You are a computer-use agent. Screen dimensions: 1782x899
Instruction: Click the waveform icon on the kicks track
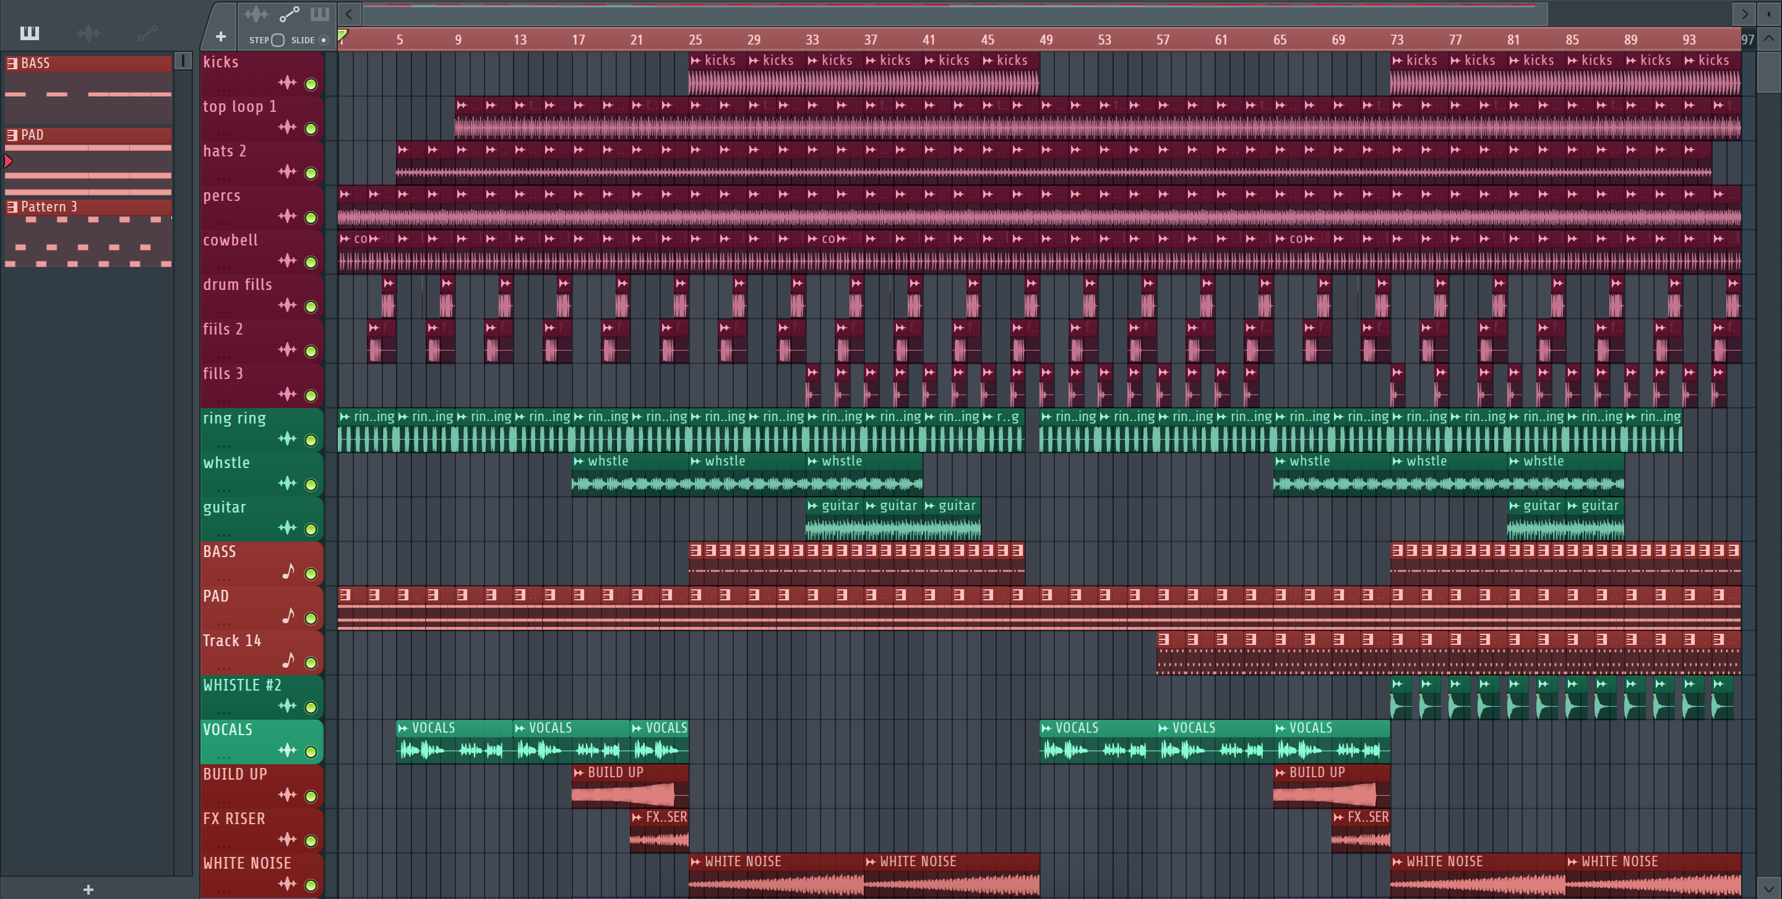click(x=287, y=83)
